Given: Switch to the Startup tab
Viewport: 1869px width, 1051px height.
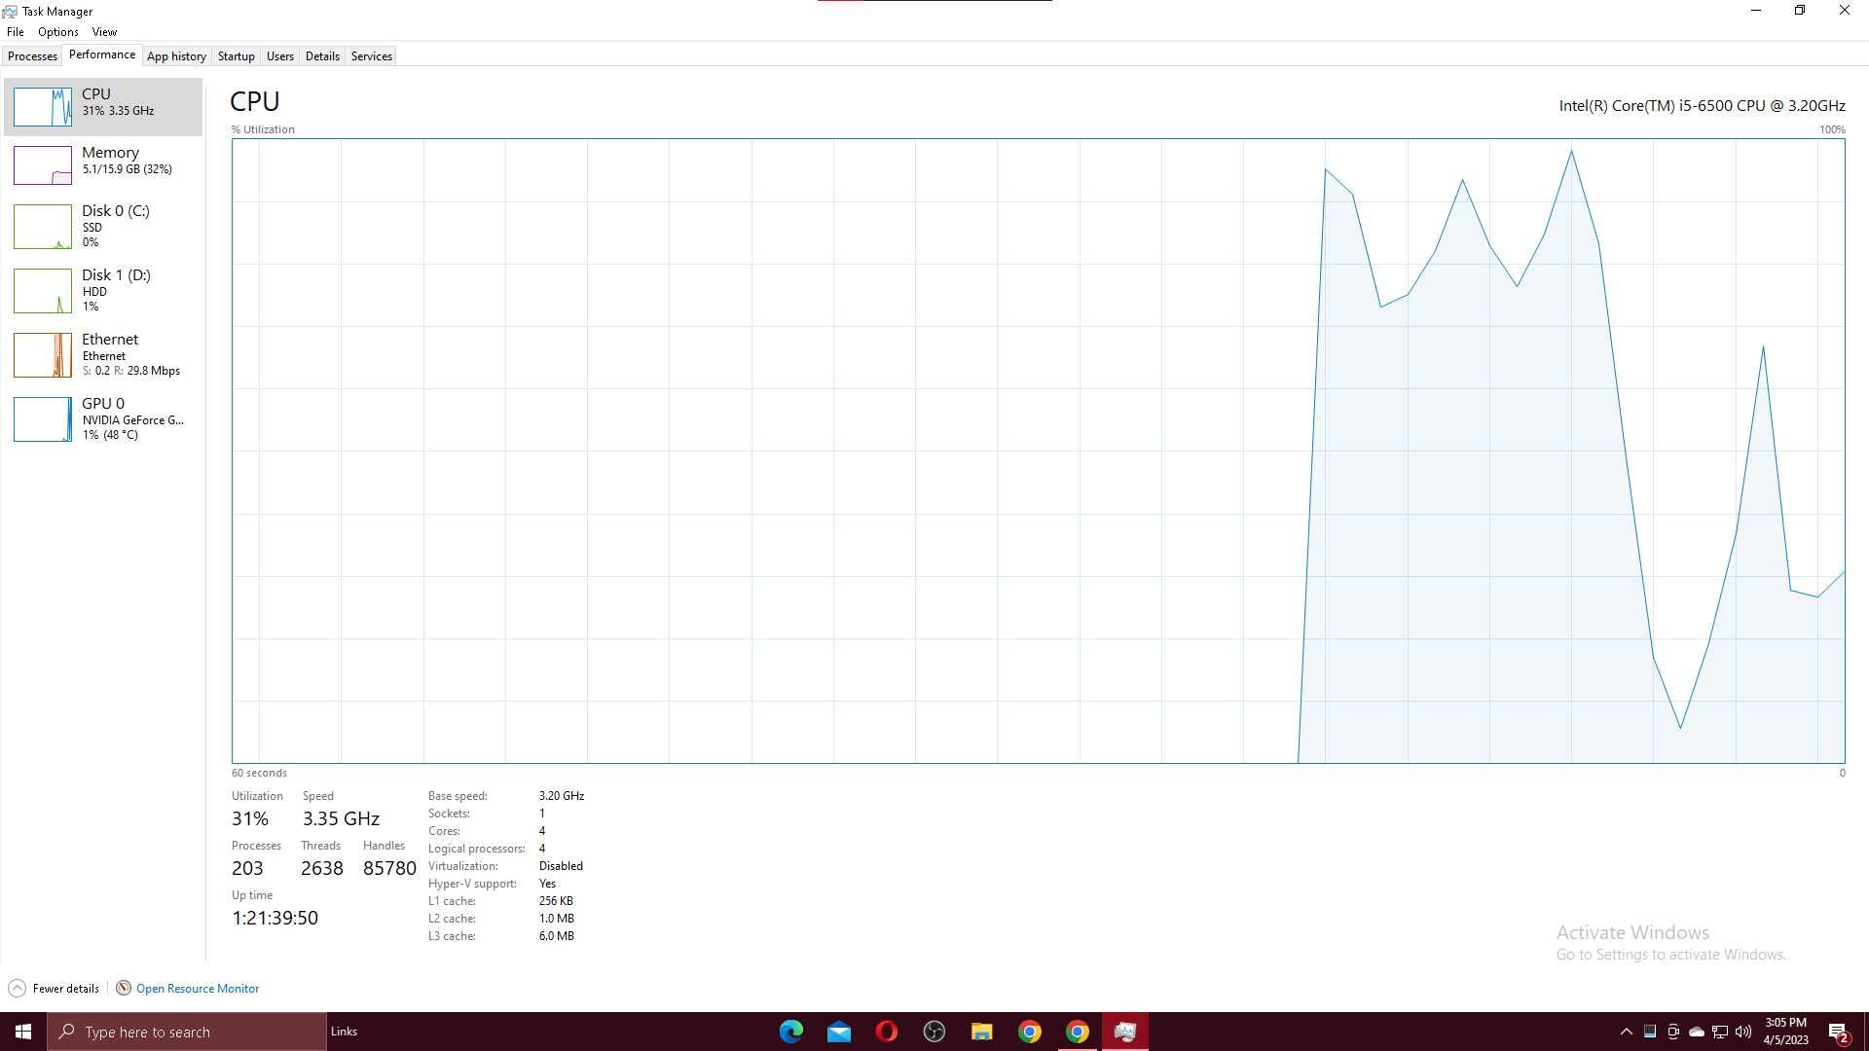Looking at the screenshot, I should click(x=236, y=56).
